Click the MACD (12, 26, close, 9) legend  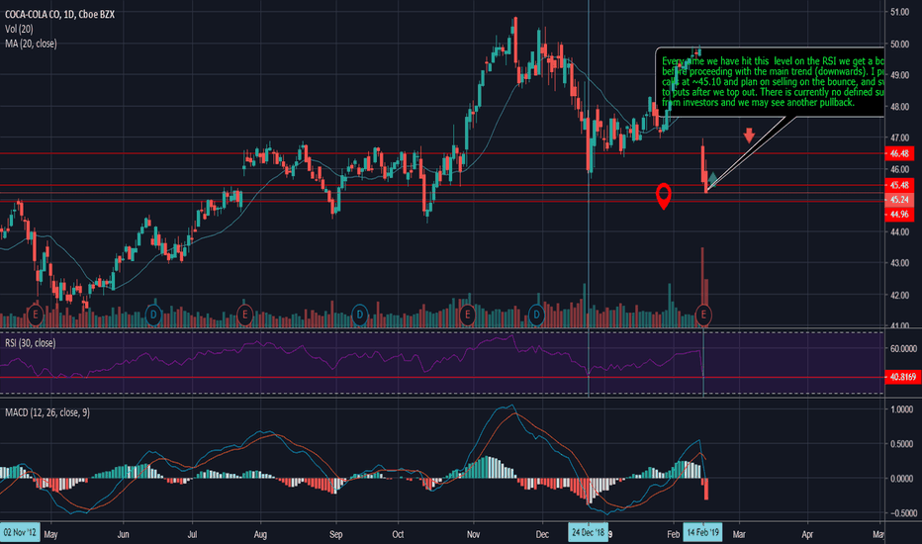coord(47,412)
